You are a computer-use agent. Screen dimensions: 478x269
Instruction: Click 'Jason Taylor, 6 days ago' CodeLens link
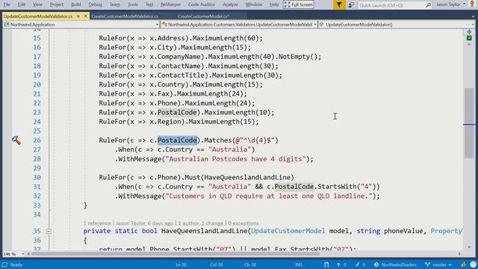point(144,223)
